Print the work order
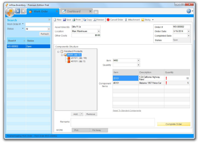 coord(77,20)
